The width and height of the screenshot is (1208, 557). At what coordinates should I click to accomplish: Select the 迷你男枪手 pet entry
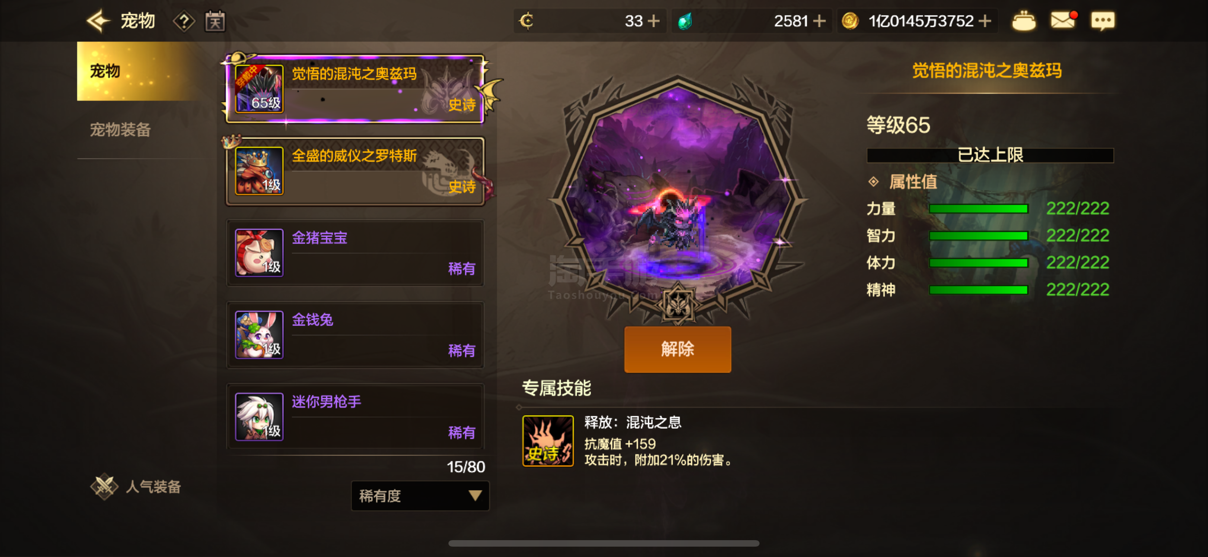point(355,417)
